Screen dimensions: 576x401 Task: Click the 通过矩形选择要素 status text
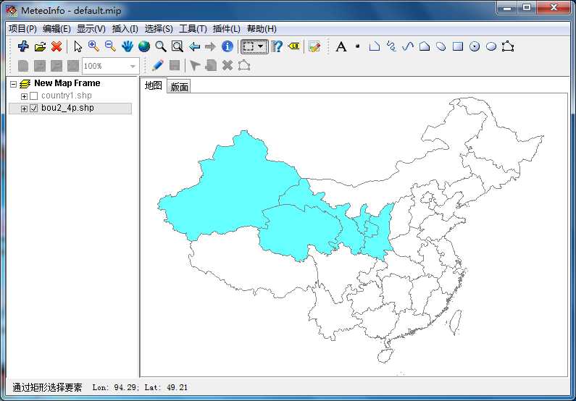tap(47, 387)
